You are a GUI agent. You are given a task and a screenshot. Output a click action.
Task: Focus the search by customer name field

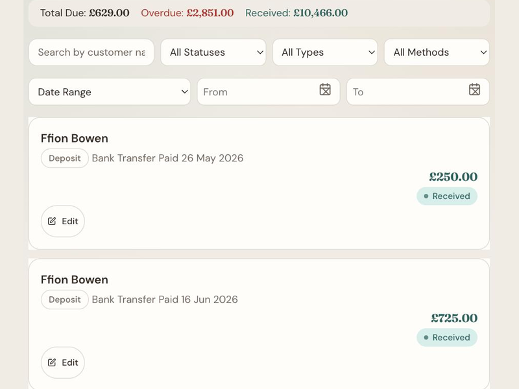[x=91, y=53]
